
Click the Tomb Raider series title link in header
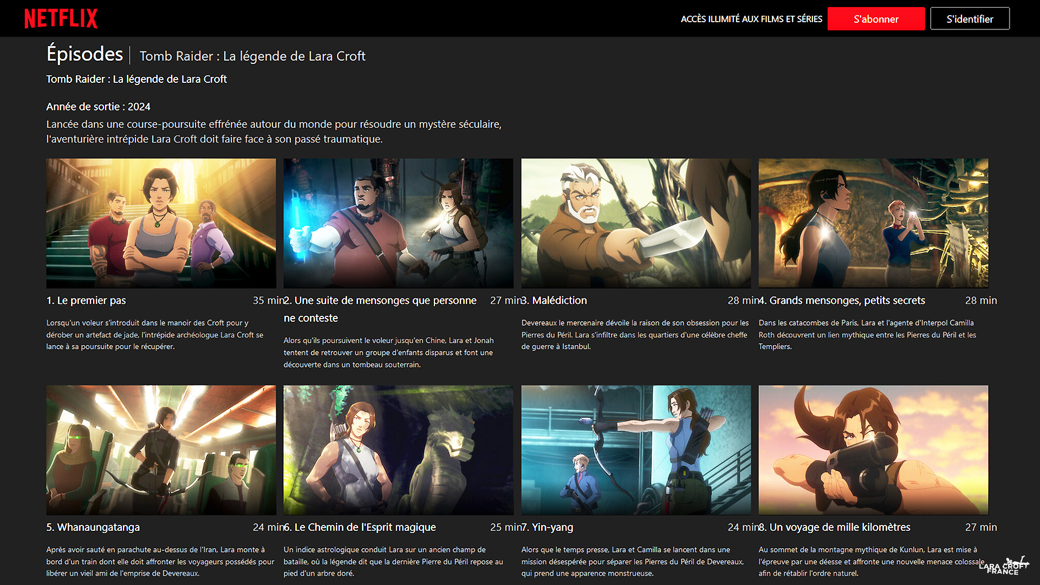pos(252,56)
